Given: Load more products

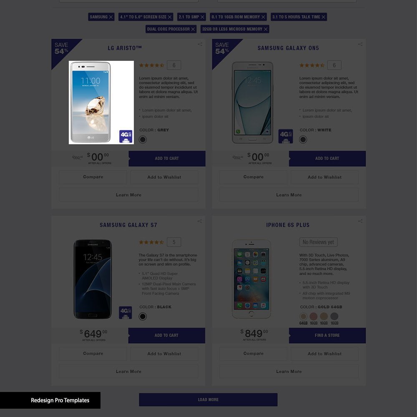Looking at the screenshot, I should click(x=208, y=399).
